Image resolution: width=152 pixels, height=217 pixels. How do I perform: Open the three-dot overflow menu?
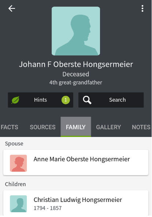142,8
